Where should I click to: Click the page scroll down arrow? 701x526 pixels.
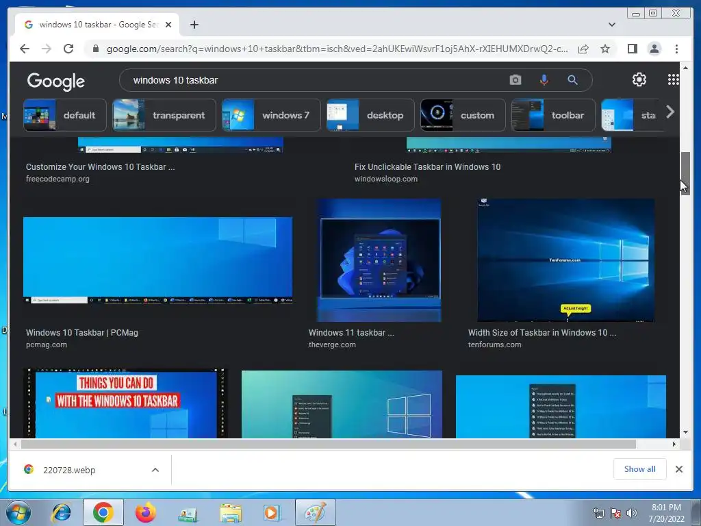pyautogui.click(x=685, y=432)
